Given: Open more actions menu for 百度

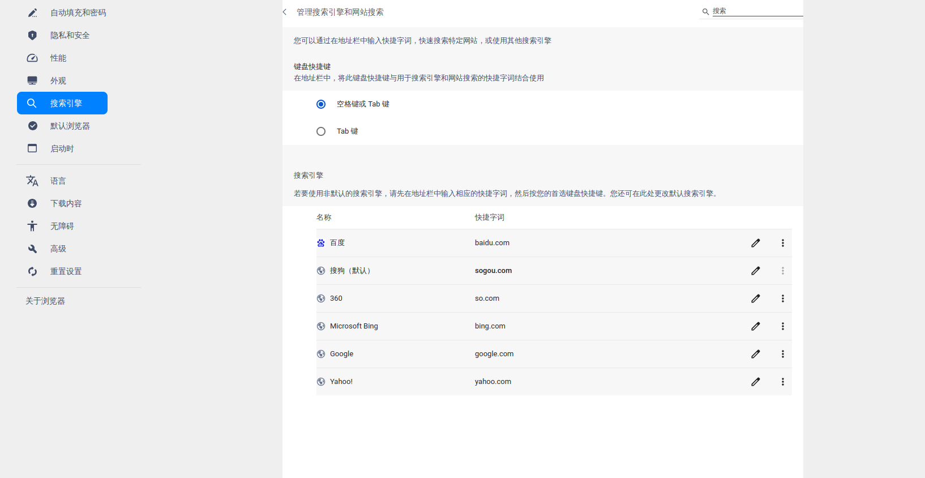Looking at the screenshot, I should pyautogui.click(x=783, y=243).
